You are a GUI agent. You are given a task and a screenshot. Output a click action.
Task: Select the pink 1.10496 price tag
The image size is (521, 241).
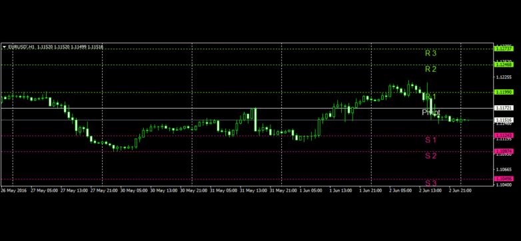(x=504, y=179)
